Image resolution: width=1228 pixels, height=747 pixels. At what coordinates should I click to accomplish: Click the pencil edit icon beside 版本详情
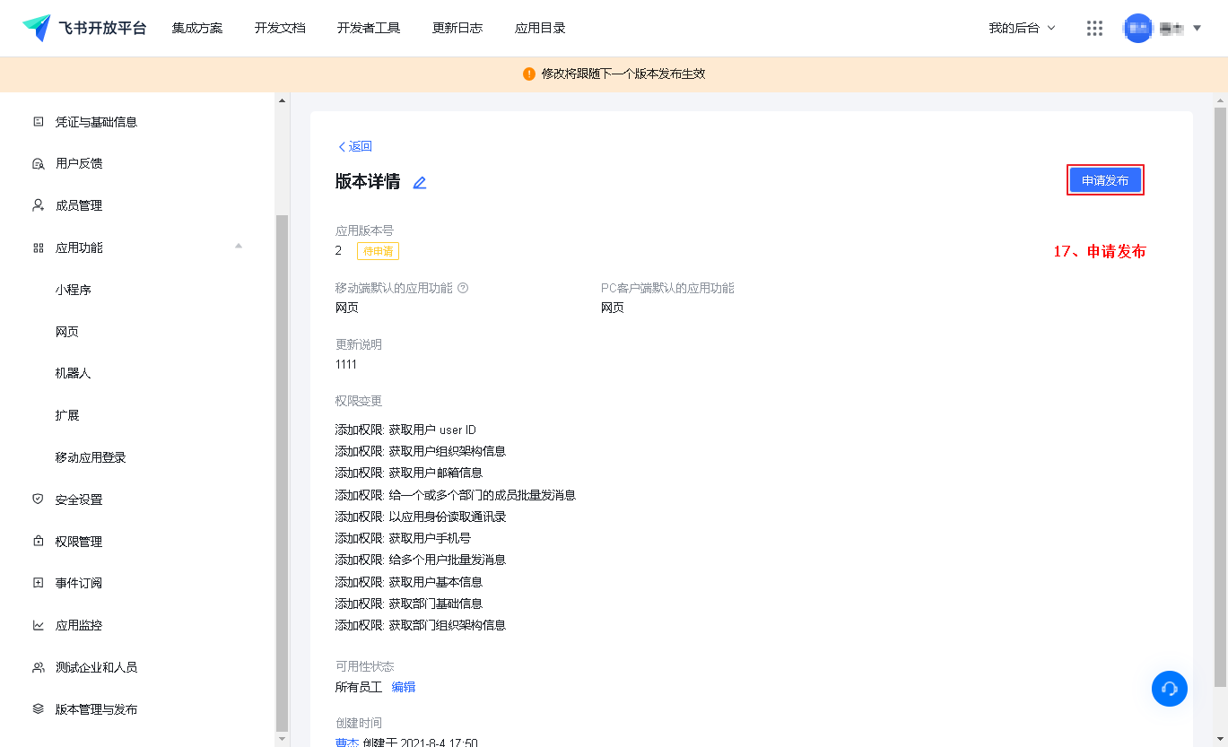419,183
